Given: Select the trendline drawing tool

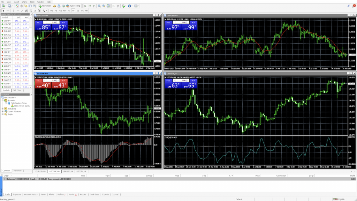Looking at the screenshot, I should pos(22,11).
